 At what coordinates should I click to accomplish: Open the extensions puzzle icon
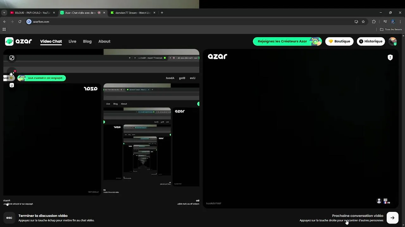374,22
